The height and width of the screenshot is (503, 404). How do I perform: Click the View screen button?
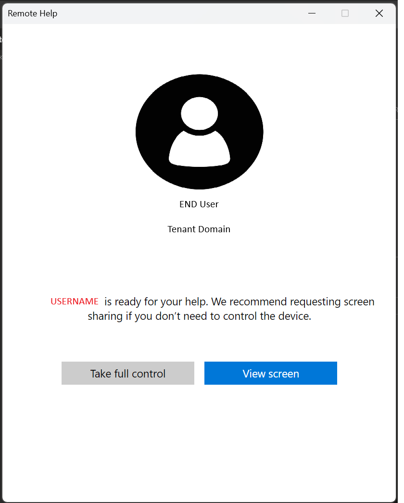click(x=270, y=373)
